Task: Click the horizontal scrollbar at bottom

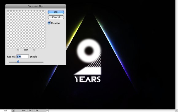Action: click(112, 111)
